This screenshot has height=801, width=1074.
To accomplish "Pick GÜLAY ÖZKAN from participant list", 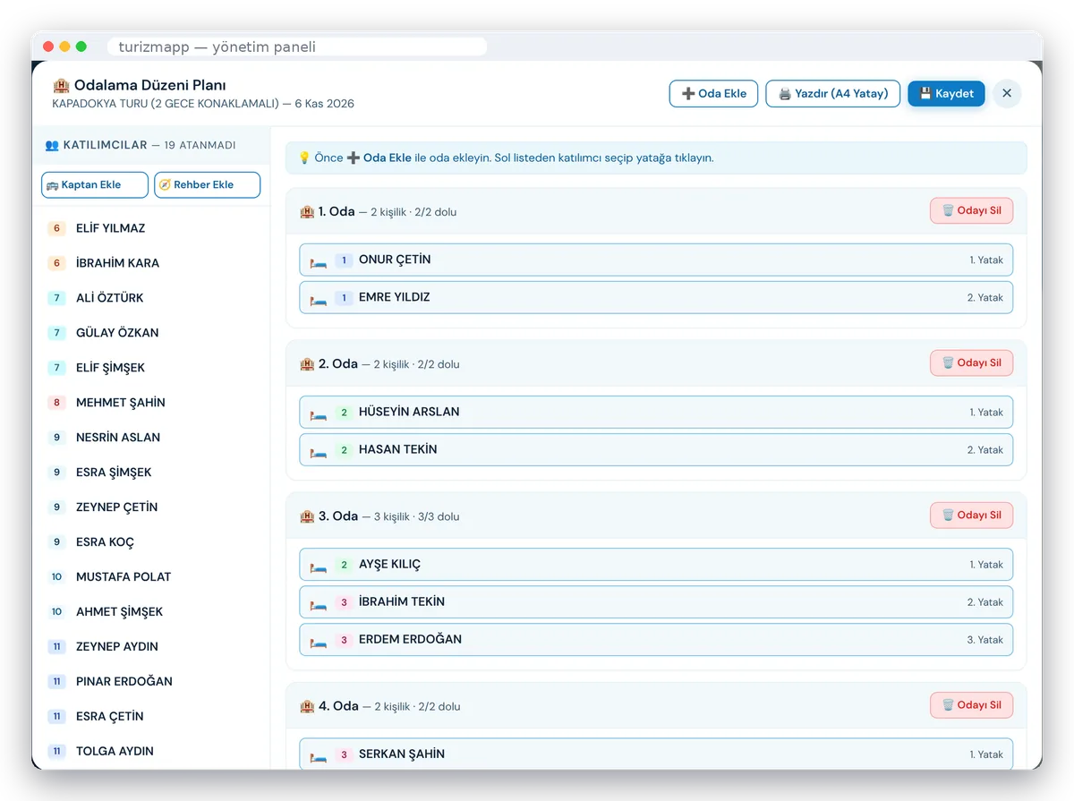I will [x=150, y=333].
